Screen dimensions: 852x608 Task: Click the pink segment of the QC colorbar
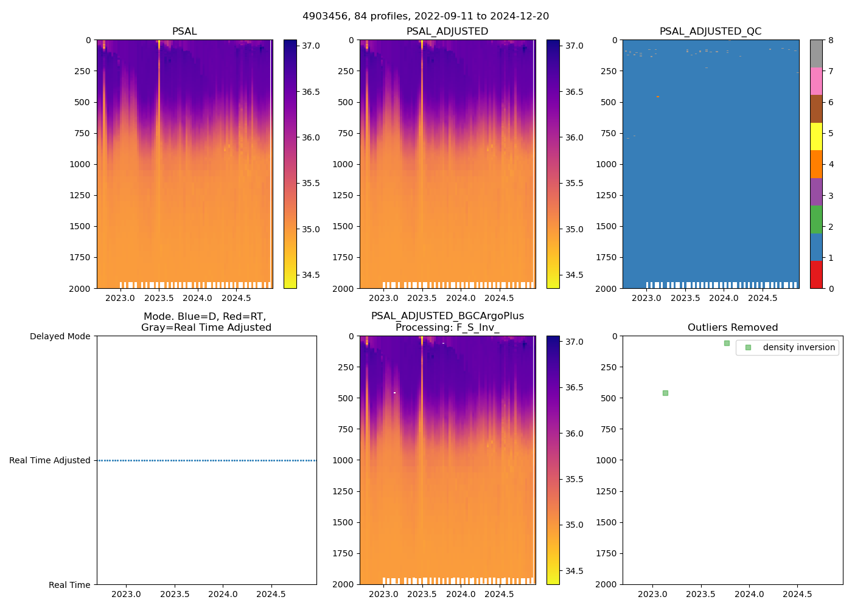click(x=816, y=81)
